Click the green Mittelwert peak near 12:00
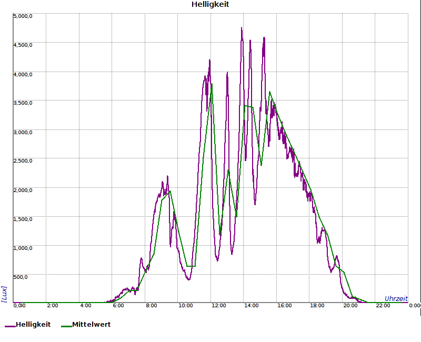This screenshot has height=342, width=421. 212,85
